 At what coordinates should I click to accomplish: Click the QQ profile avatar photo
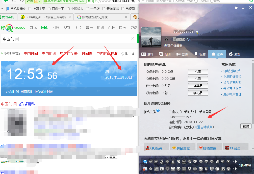point(151,37)
